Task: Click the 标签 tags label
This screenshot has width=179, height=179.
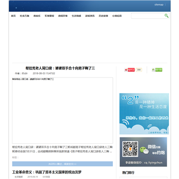Action: 15,158
